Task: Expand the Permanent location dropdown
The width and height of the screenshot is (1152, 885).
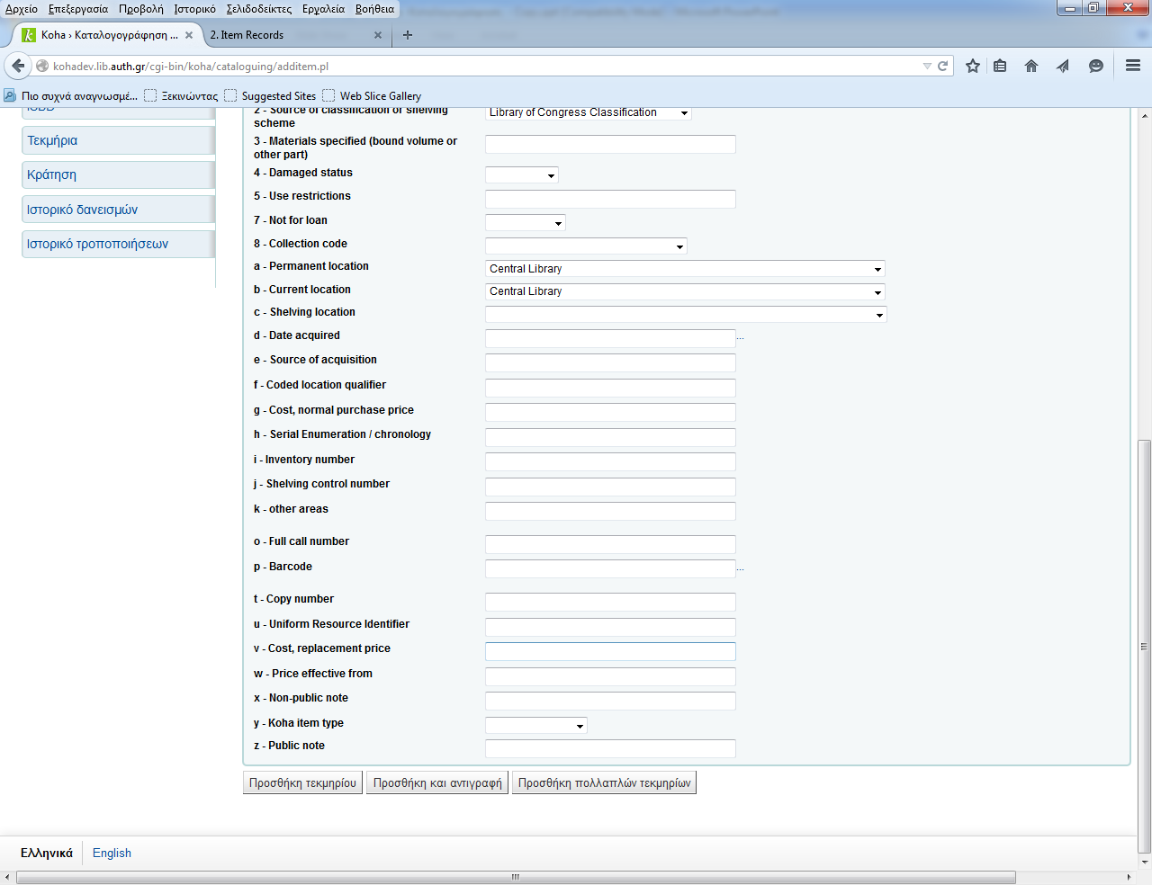Action: pos(686,269)
